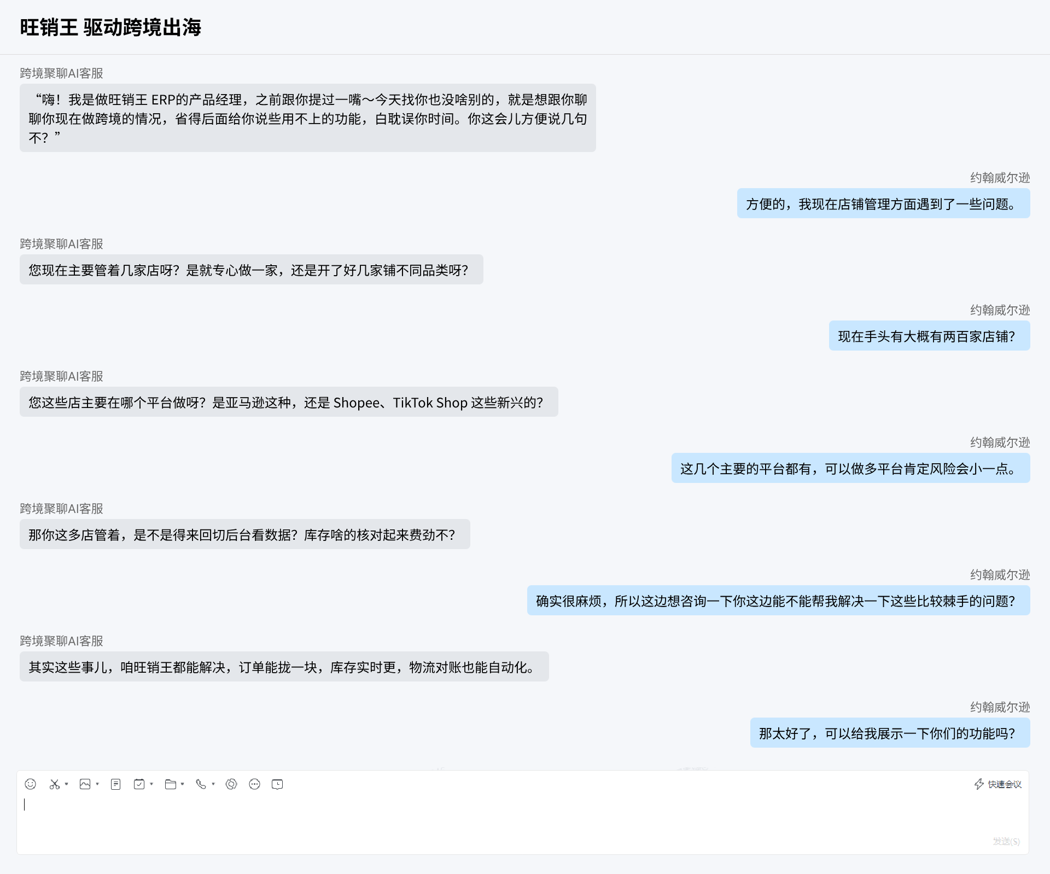The image size is (1050, 874).
Task: Expand the dropdown arrow beside scissors
Action: (67, 784)
